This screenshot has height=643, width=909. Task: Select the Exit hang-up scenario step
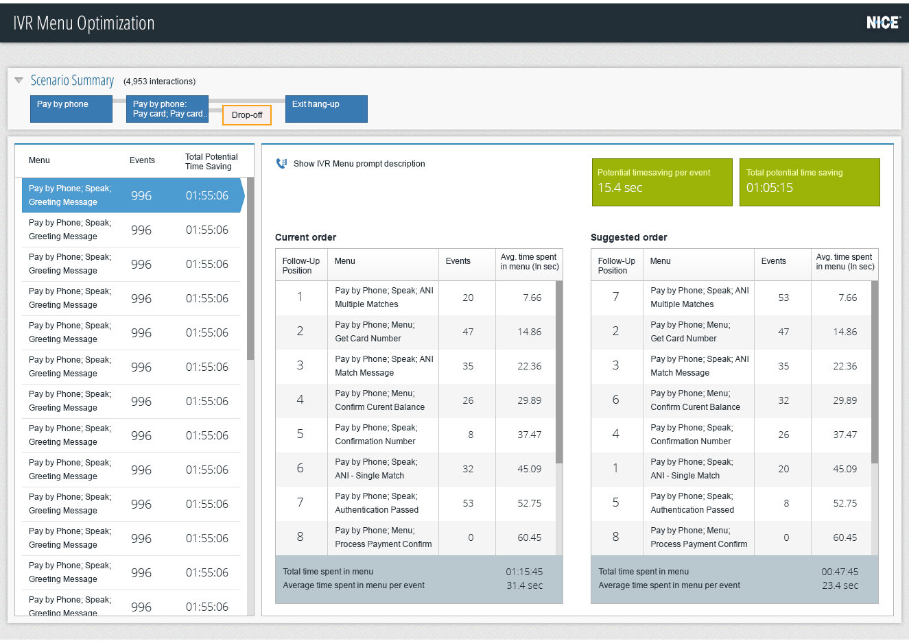click(x=327, y=109)
